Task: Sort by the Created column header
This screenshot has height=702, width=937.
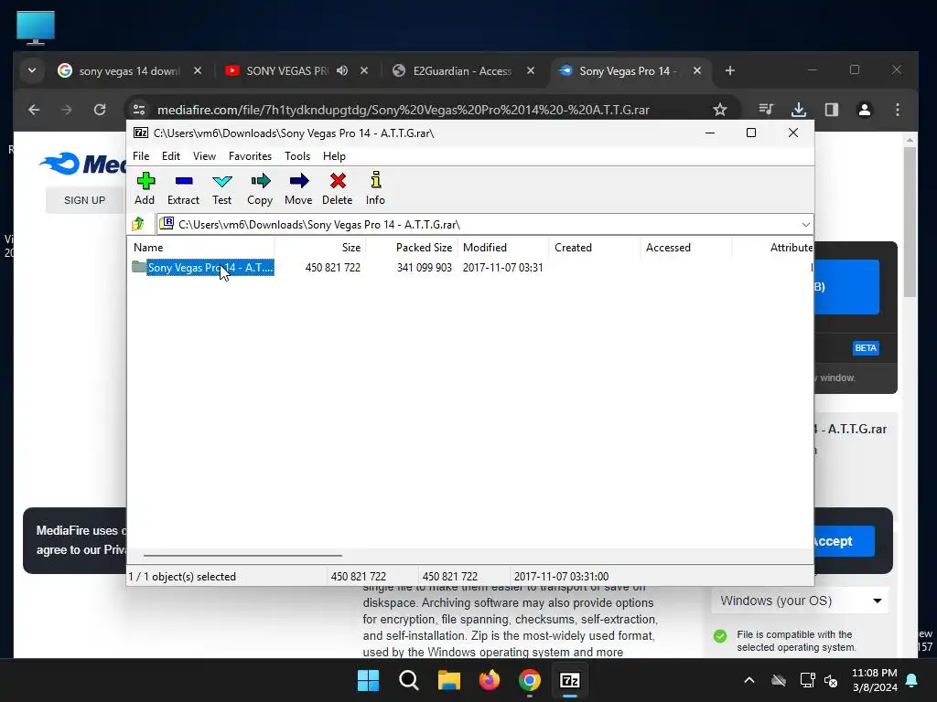Action: [595, 247]
